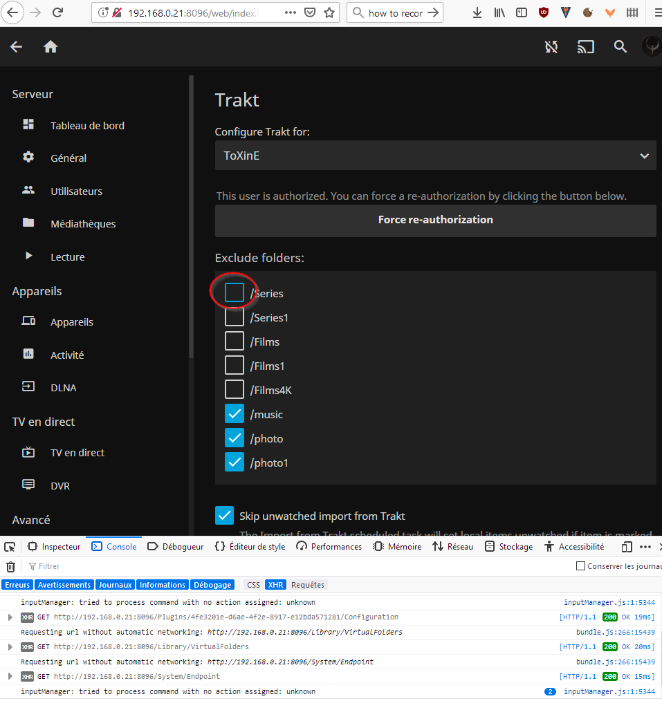
Task: Disable Skip unwatched import from Trakt
Action: coord(224,515)
